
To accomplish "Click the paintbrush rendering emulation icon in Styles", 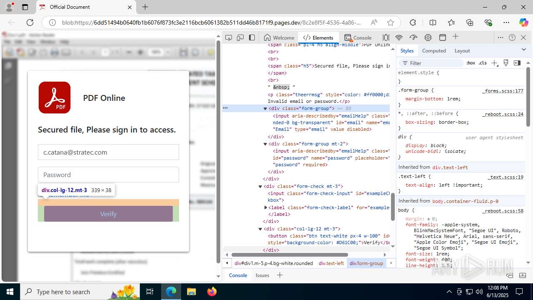I will [x=506, y=63].
